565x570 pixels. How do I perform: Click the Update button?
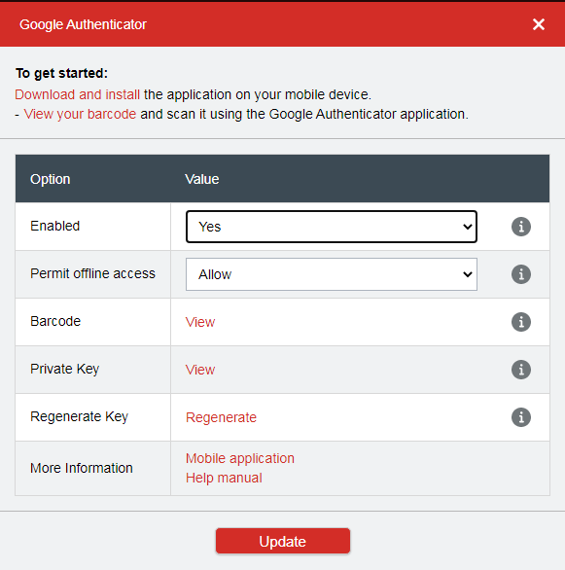pyautogui.click(x=283, y=541)
